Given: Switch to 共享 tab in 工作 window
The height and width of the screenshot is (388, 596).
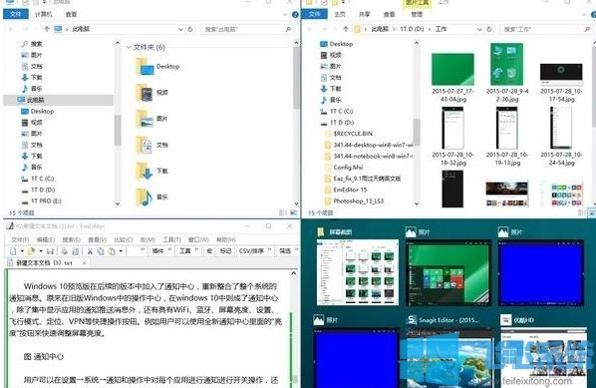Looking at the screenshot, I should (x=364, y=14).
